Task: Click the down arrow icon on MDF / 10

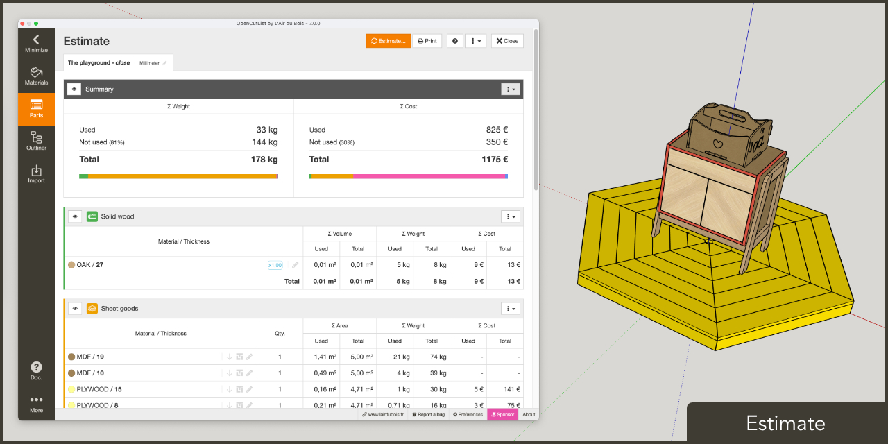Action: click(229, 373)
